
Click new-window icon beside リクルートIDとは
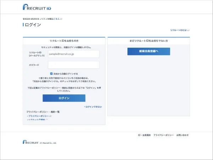(188, 30)
